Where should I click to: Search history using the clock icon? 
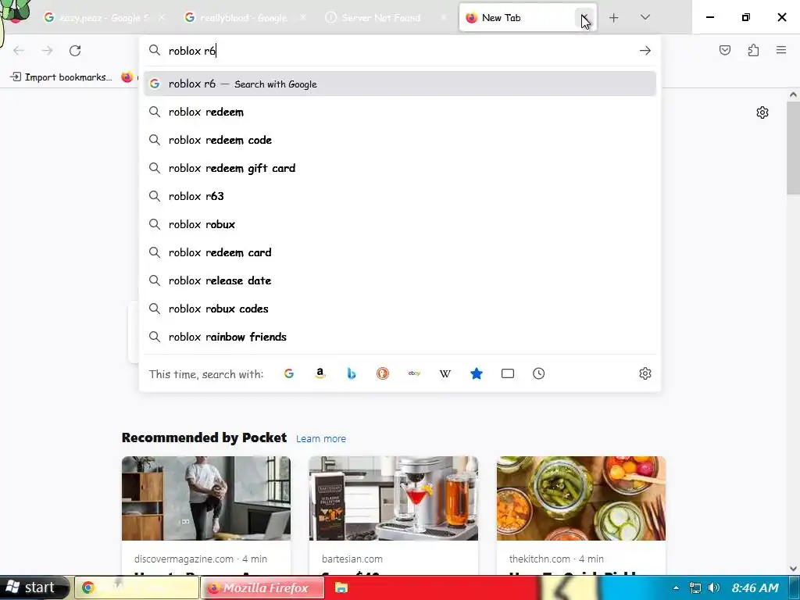click(539, 373)
